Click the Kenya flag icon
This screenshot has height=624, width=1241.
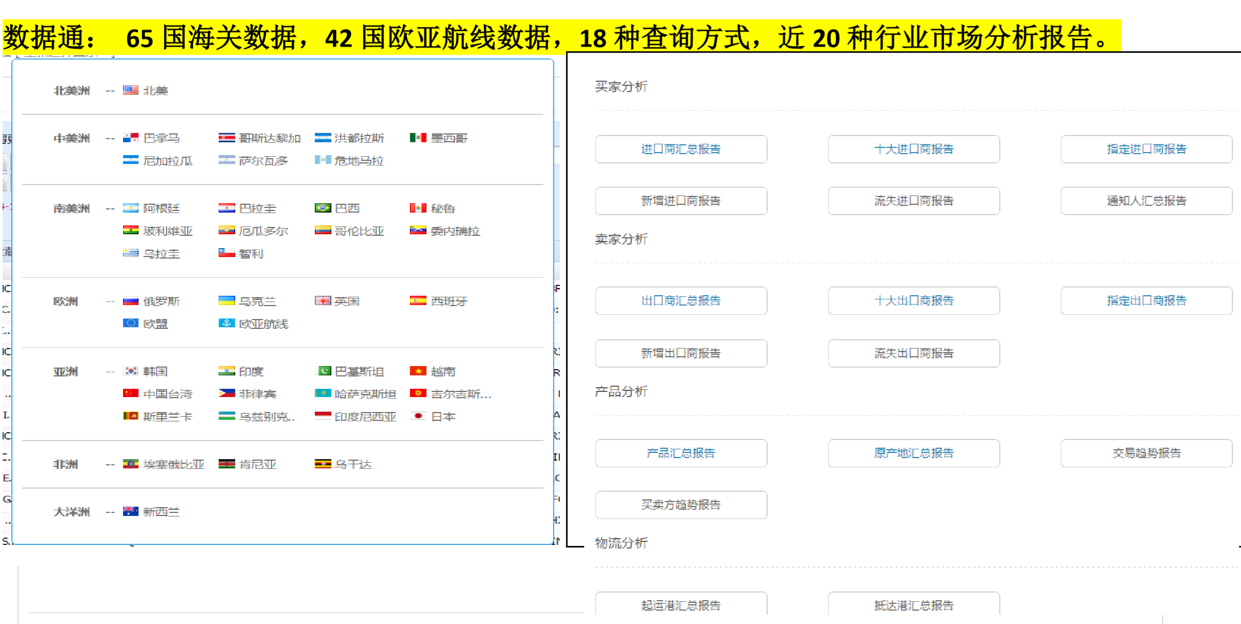point(226,464)
